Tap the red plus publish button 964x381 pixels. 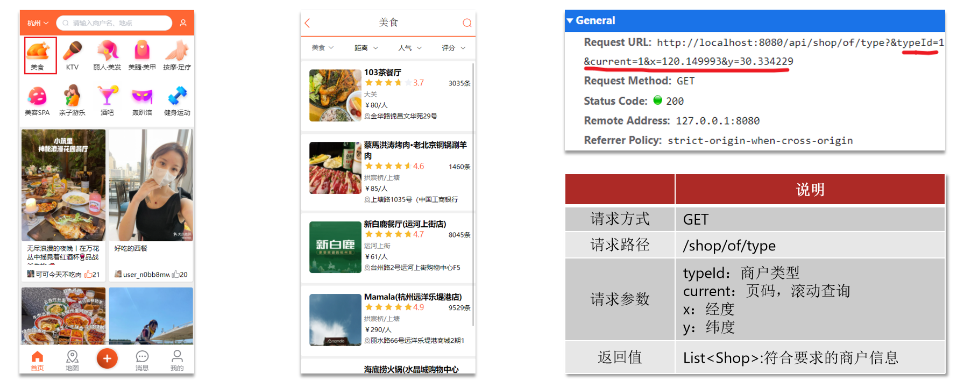pos(107,358)
